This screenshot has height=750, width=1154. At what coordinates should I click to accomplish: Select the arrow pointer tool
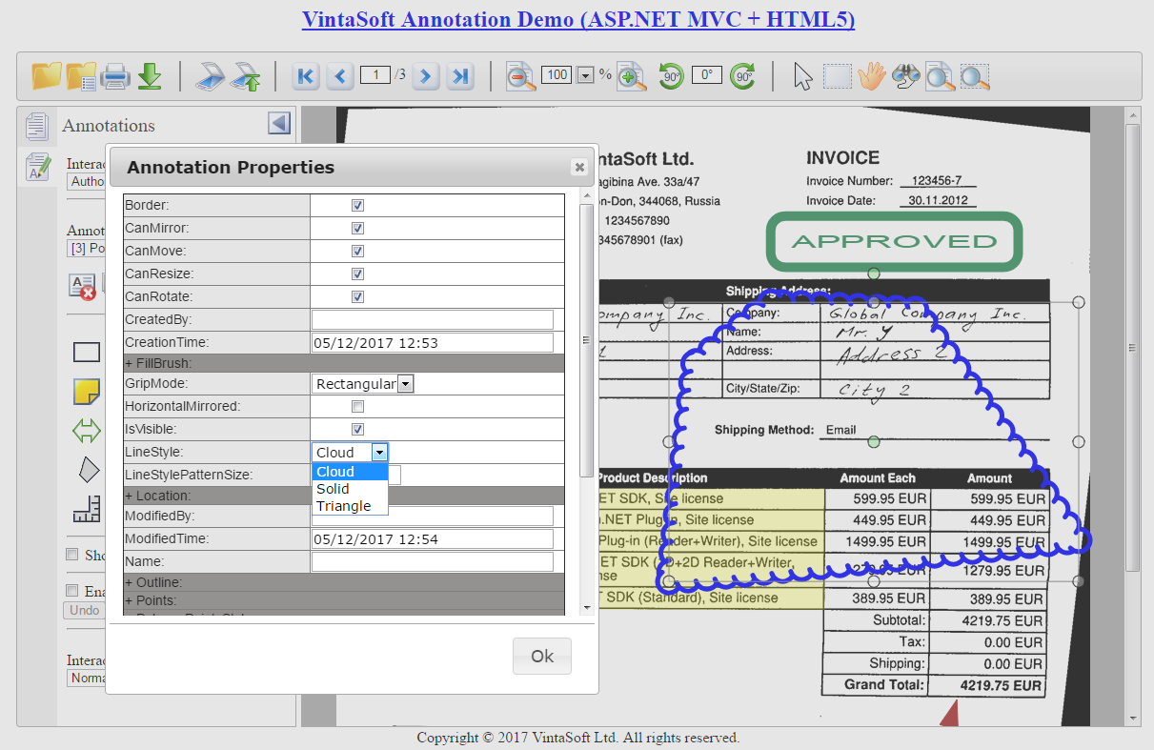pos(803,76)
